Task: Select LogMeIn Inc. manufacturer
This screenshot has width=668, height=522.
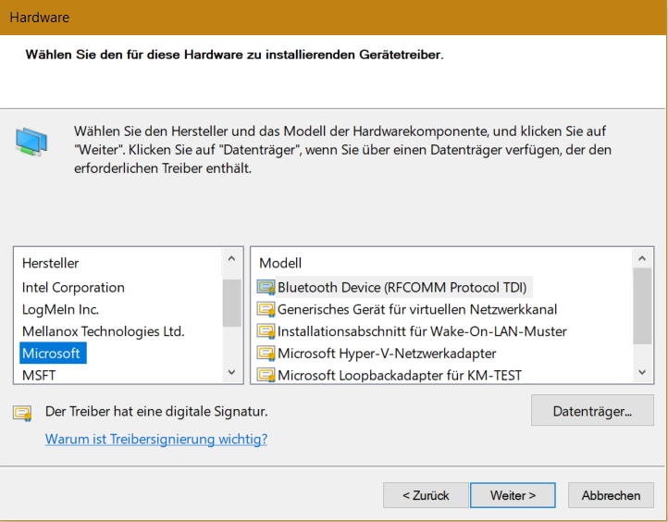Action: click(x=60, y=309)
